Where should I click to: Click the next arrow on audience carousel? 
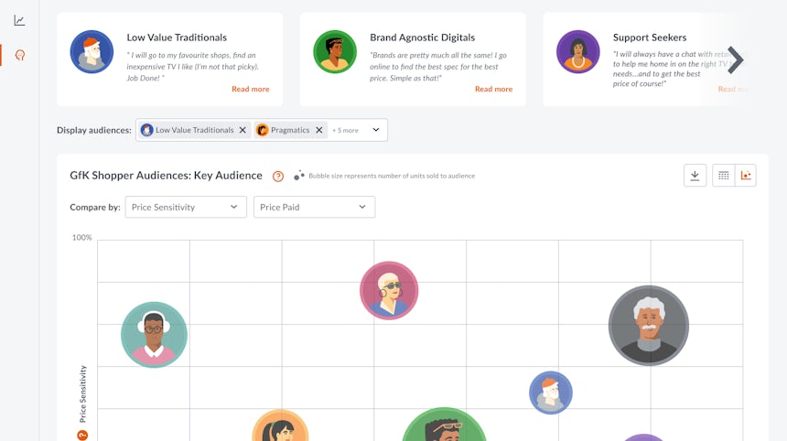click(x=734, y=60)
